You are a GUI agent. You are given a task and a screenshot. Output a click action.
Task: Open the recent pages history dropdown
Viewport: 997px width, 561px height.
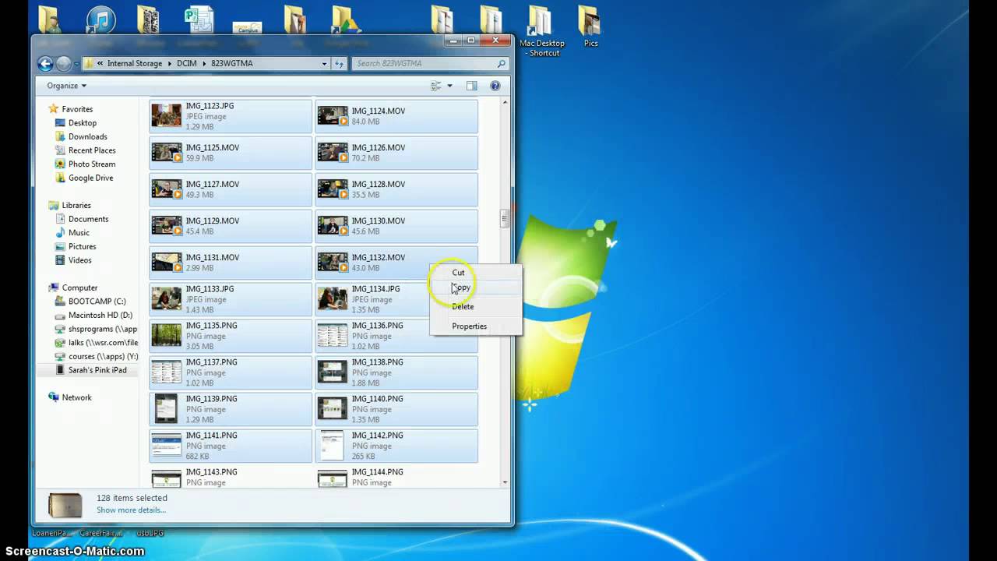tap(76, 64)
